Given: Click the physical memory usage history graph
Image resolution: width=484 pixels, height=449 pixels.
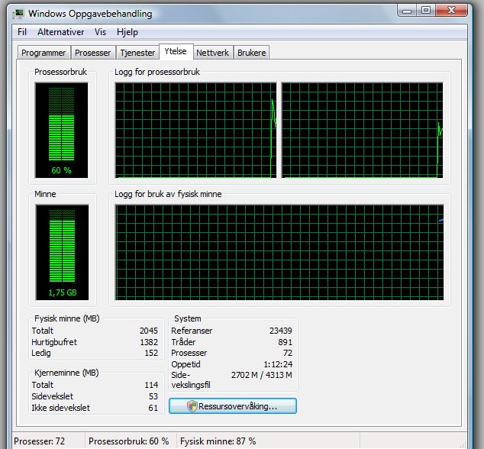Looking at the screenshot, I should [x=279, y=252].
